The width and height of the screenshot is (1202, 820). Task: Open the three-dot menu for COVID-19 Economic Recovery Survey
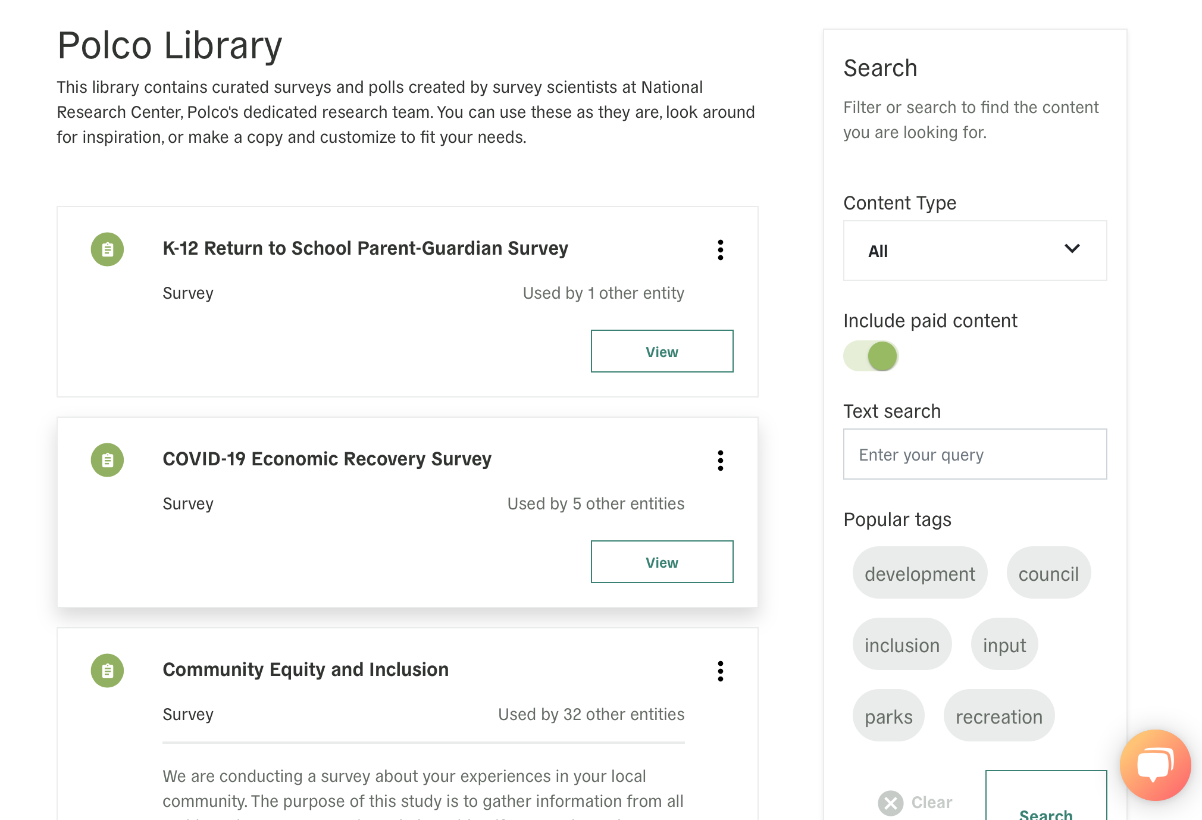pos(721,461)
